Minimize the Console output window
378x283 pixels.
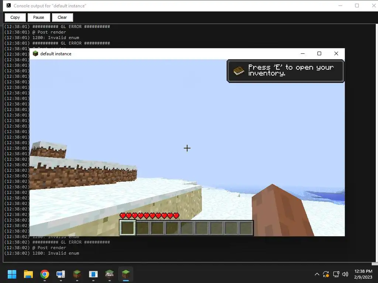(x=340, y=6)
